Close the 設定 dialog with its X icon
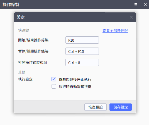 click(x=131, y=17)
